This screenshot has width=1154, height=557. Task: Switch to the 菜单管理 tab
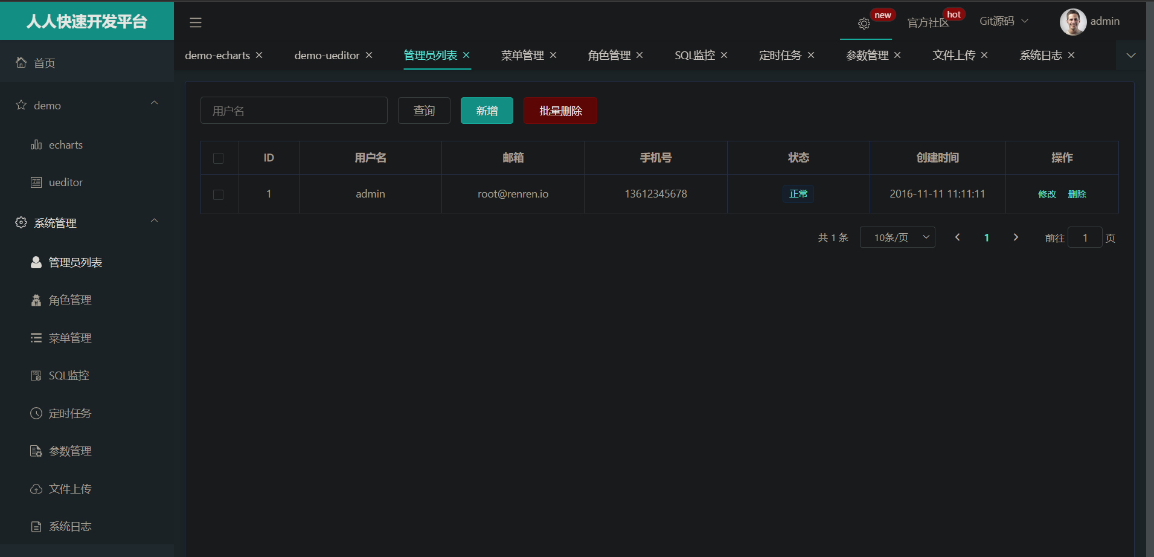(x=522, y=56)
